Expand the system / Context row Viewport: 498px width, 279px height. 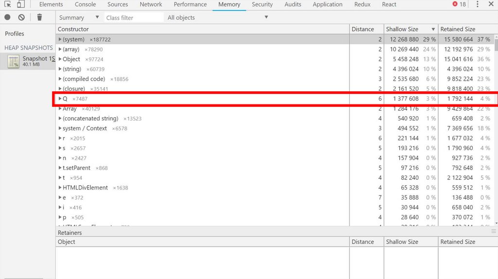point(60,128)
